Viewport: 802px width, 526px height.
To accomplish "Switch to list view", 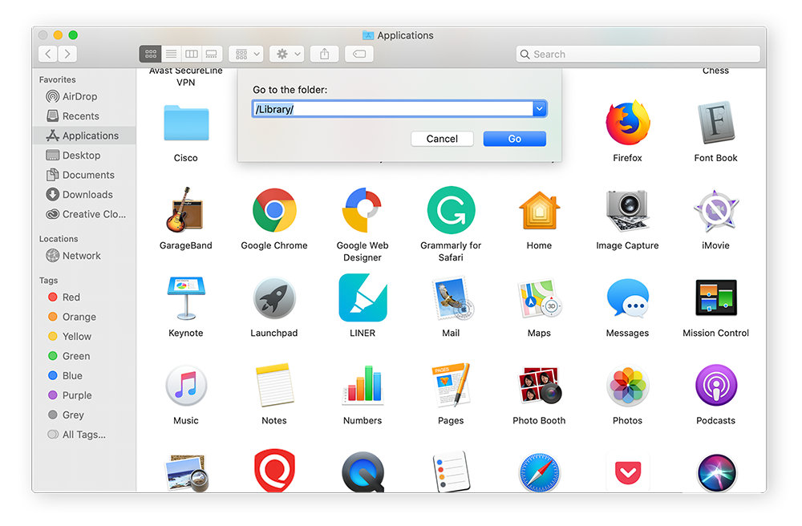I will pos(171,54).
